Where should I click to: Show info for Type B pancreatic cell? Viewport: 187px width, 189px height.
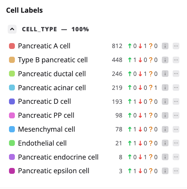pyautogui.click(x=165, y=60)
